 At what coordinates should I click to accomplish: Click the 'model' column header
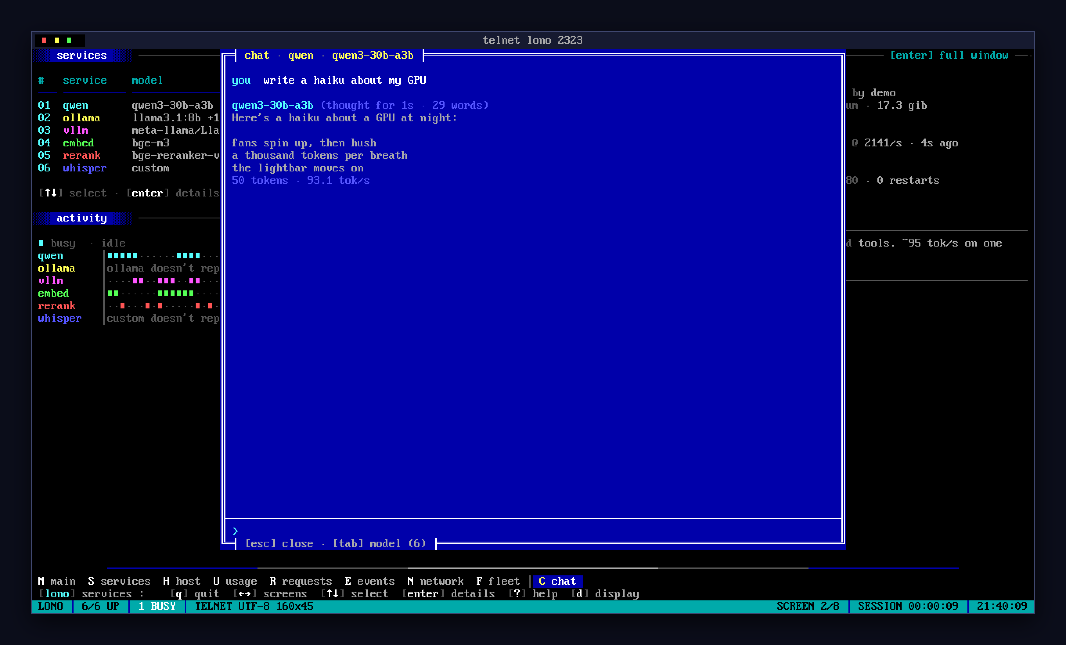pos(147,80)
